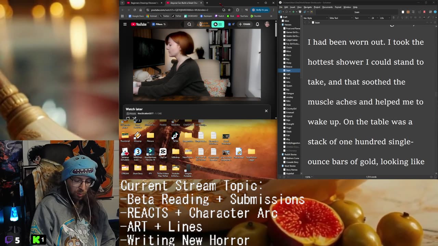
Task: Open Winamp desktop shortcut
Action: click(x=138, y=137)
